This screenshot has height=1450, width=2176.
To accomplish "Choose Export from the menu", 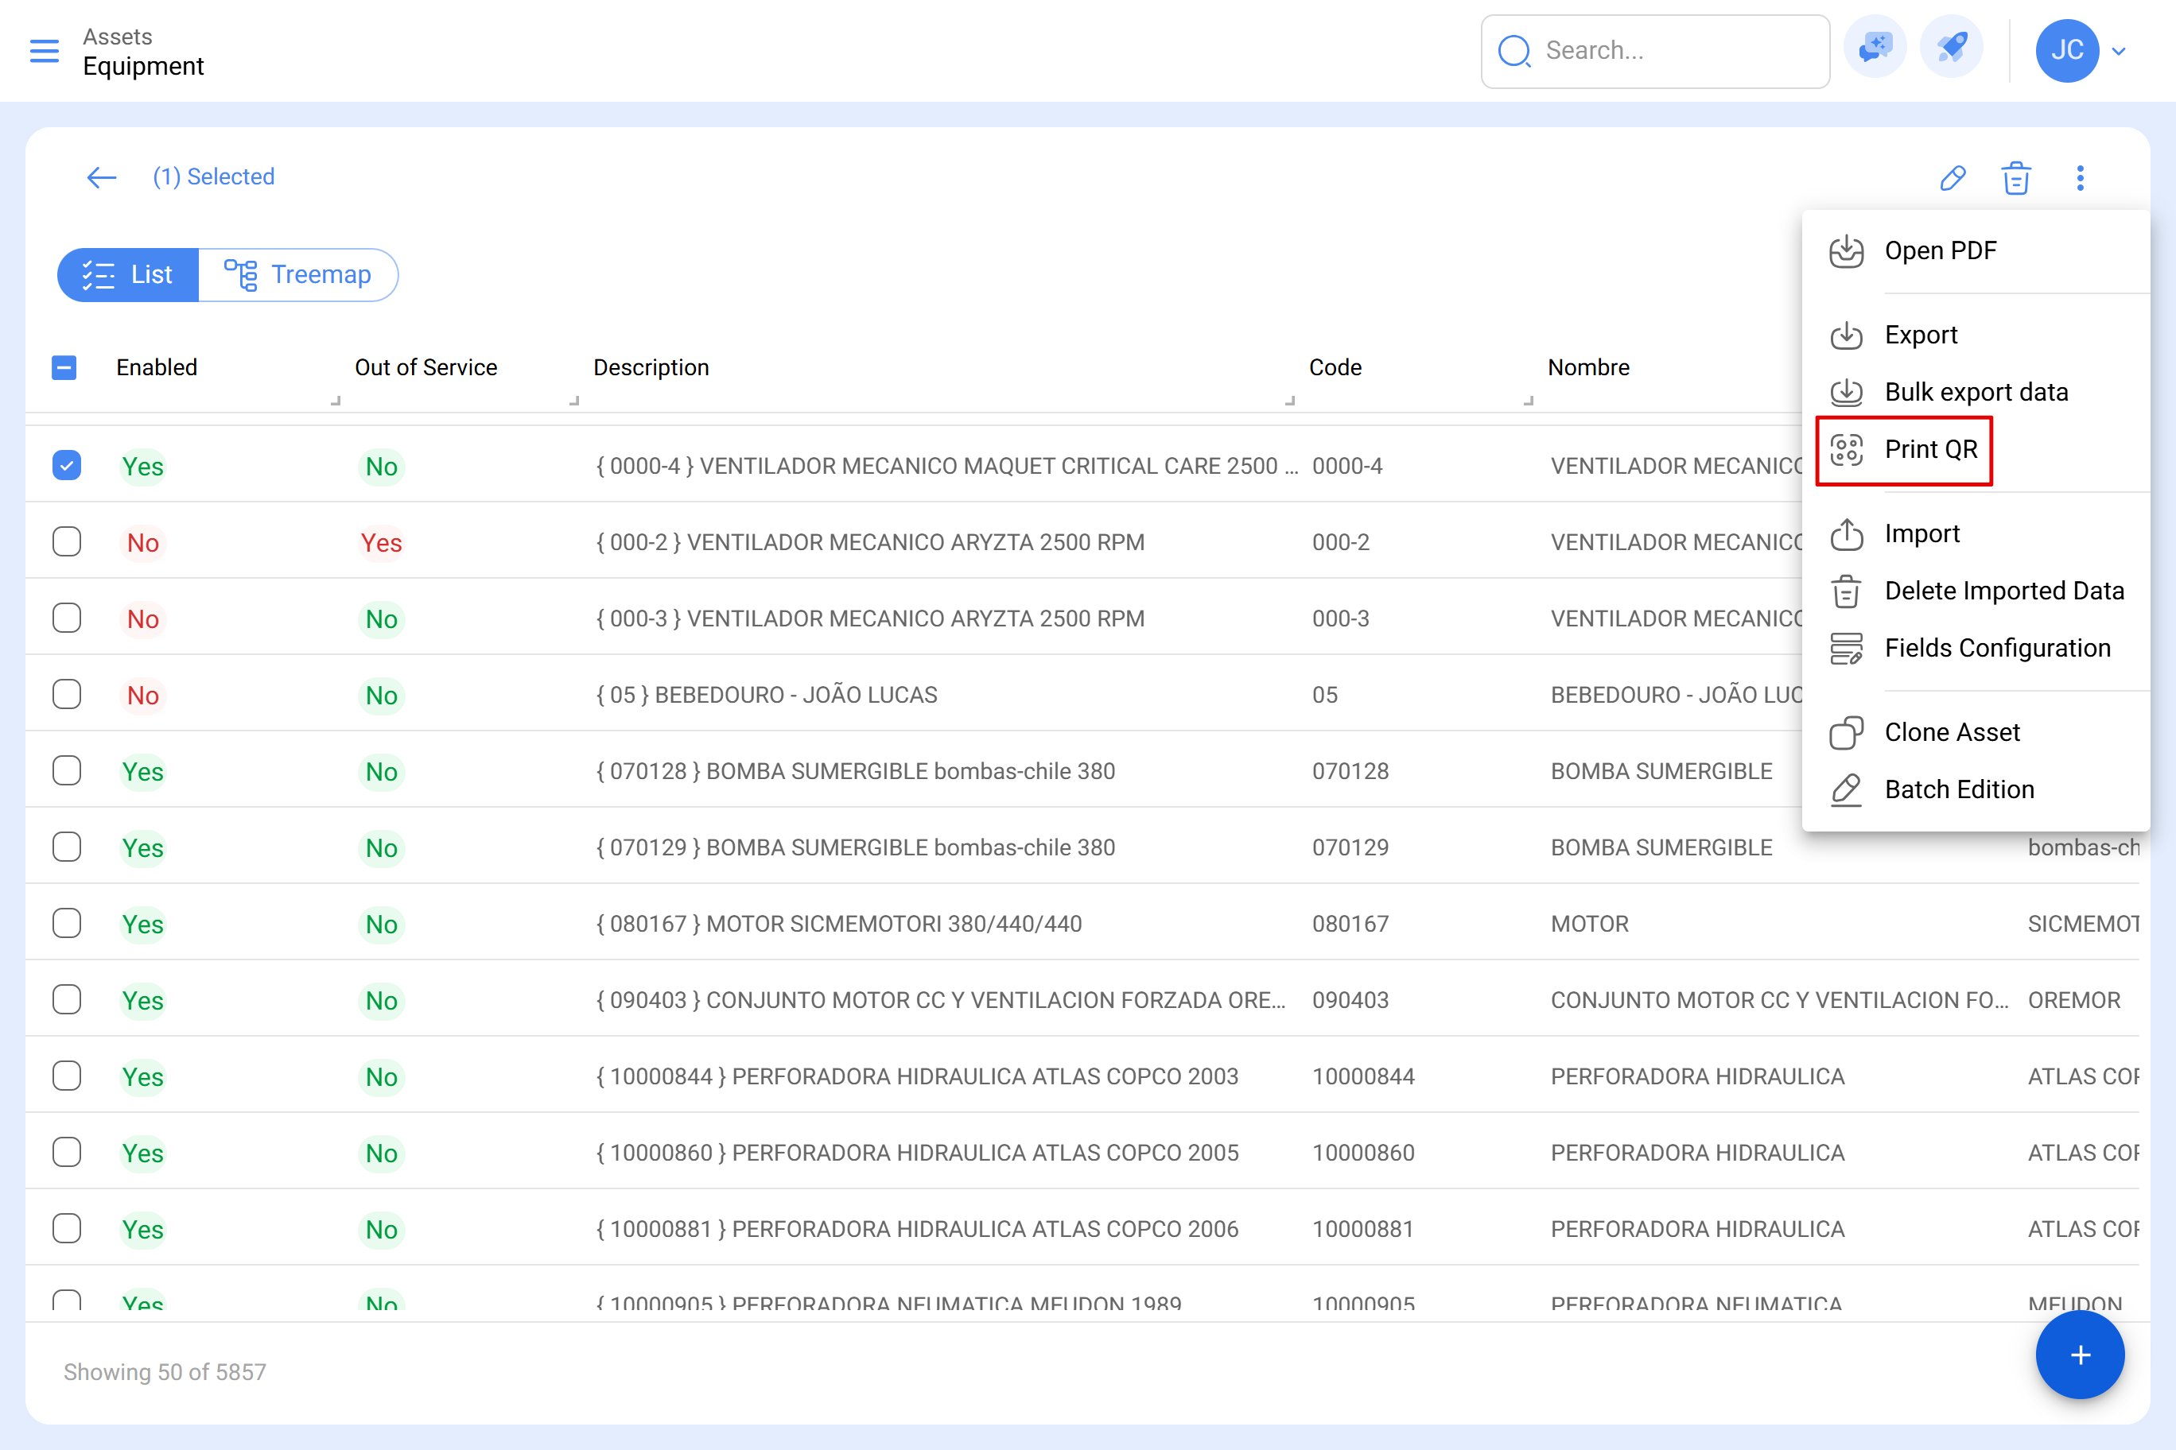I will click(1976, 335).
